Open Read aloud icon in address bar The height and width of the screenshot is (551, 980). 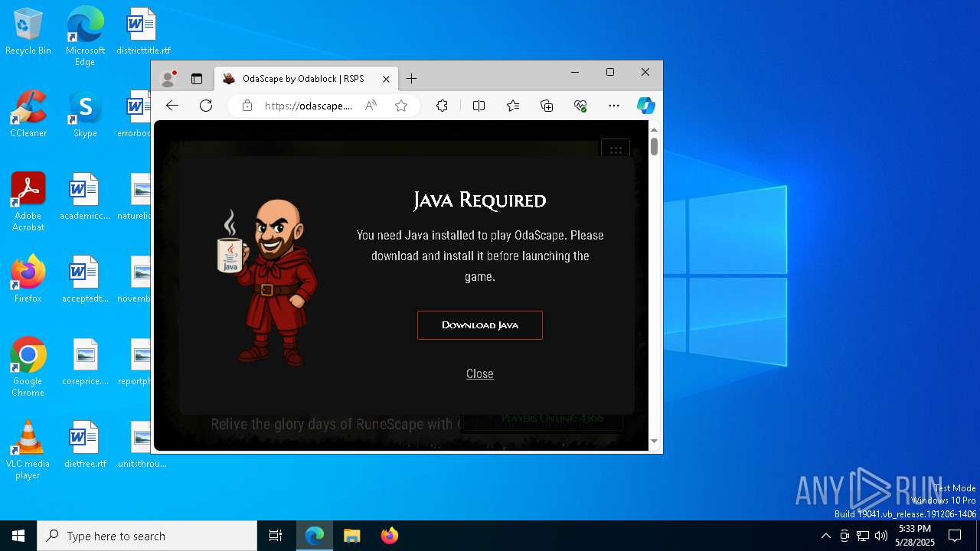tap(371, 106)
